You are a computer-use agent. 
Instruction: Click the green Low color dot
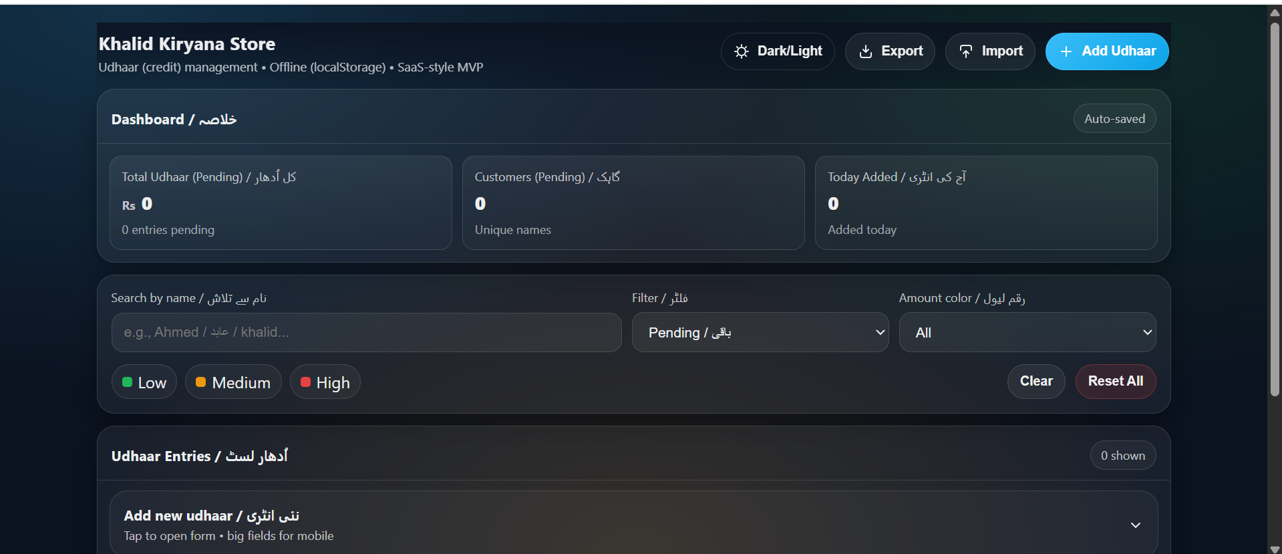click(127, 382)
